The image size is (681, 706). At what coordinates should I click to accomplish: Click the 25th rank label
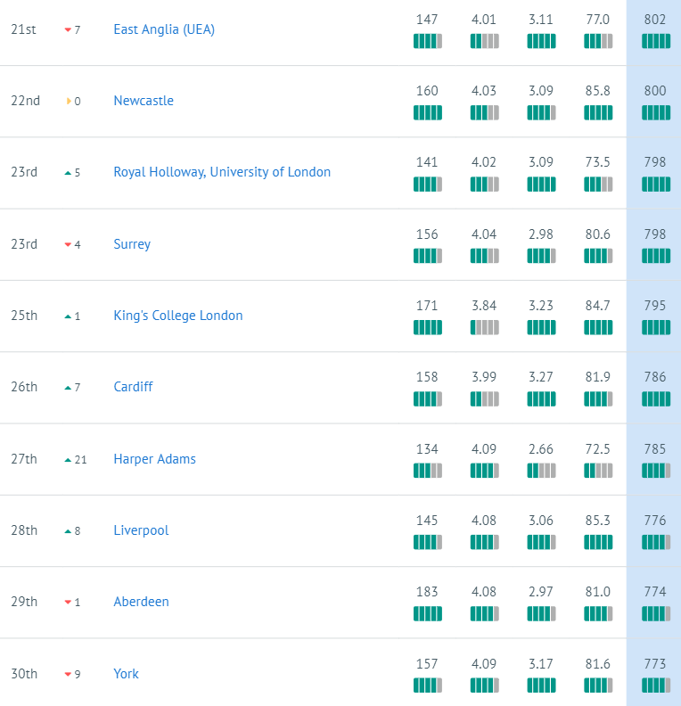pos(24,316)
